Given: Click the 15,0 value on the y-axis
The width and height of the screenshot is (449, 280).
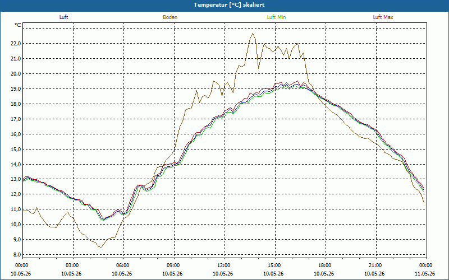Looking at the screenshot, I should coord(16,150).
